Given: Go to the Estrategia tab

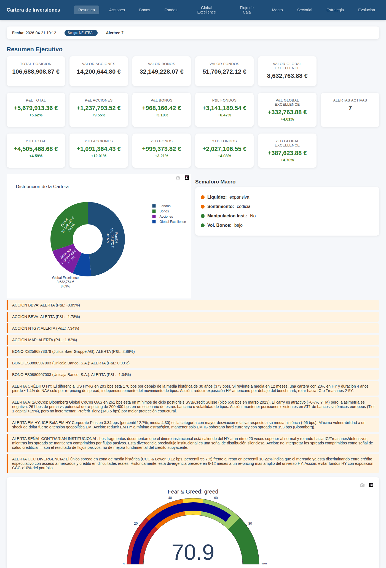Looking at the screenshot, I should 335,10.
